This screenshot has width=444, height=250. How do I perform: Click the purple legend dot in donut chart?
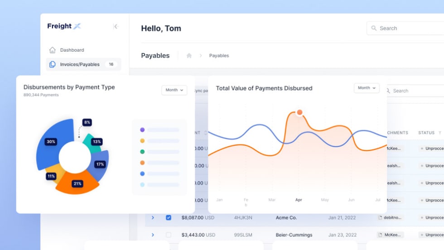coord(142,130)
